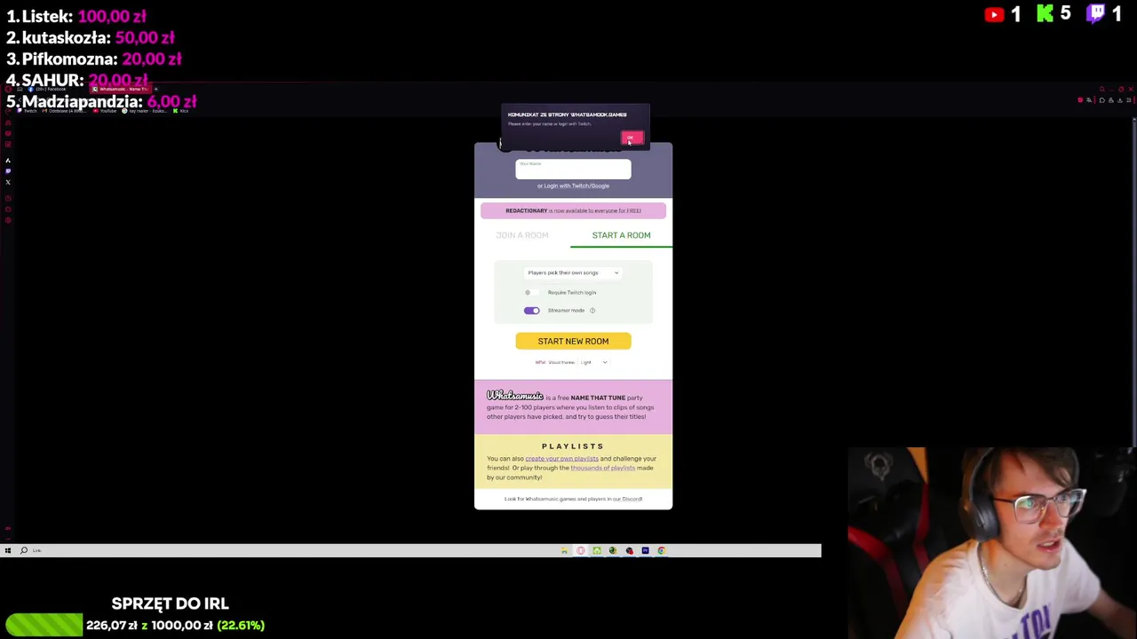Open the Twitch bookmark in bookmarks bar
This screenshot has width=1137, height=639.
click(27, 111)
